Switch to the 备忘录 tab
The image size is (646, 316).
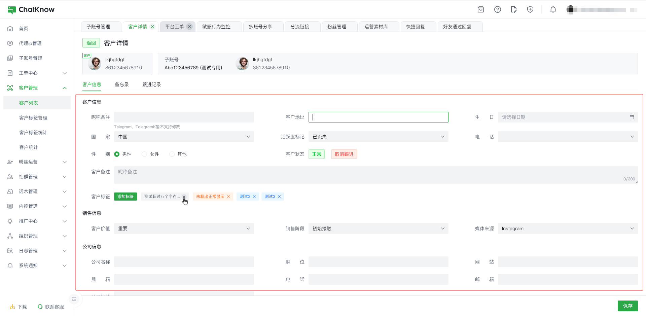tap(121, 84)
